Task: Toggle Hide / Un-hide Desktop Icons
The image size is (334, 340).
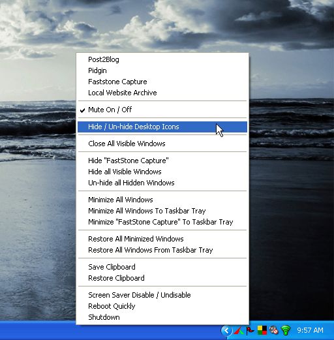Action: [162, 127]
